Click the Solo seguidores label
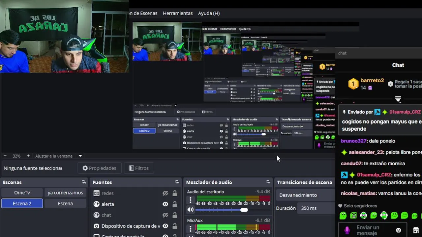The height and width of the screenshot is (237, 422). click(x=360, y=206)
